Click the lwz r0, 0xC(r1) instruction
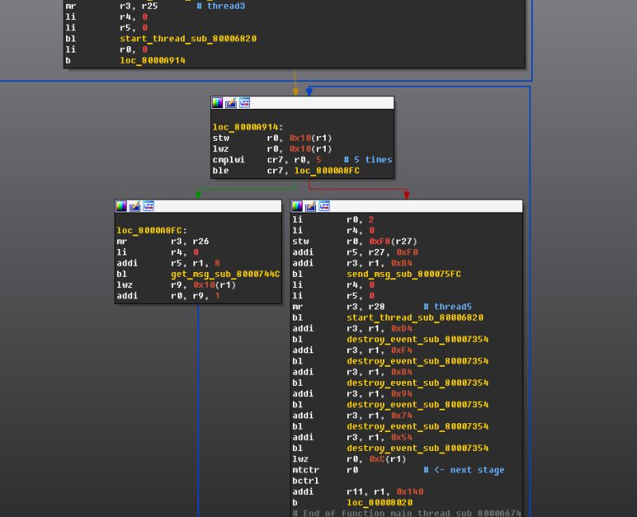637x517 pixels. [350, 459]
